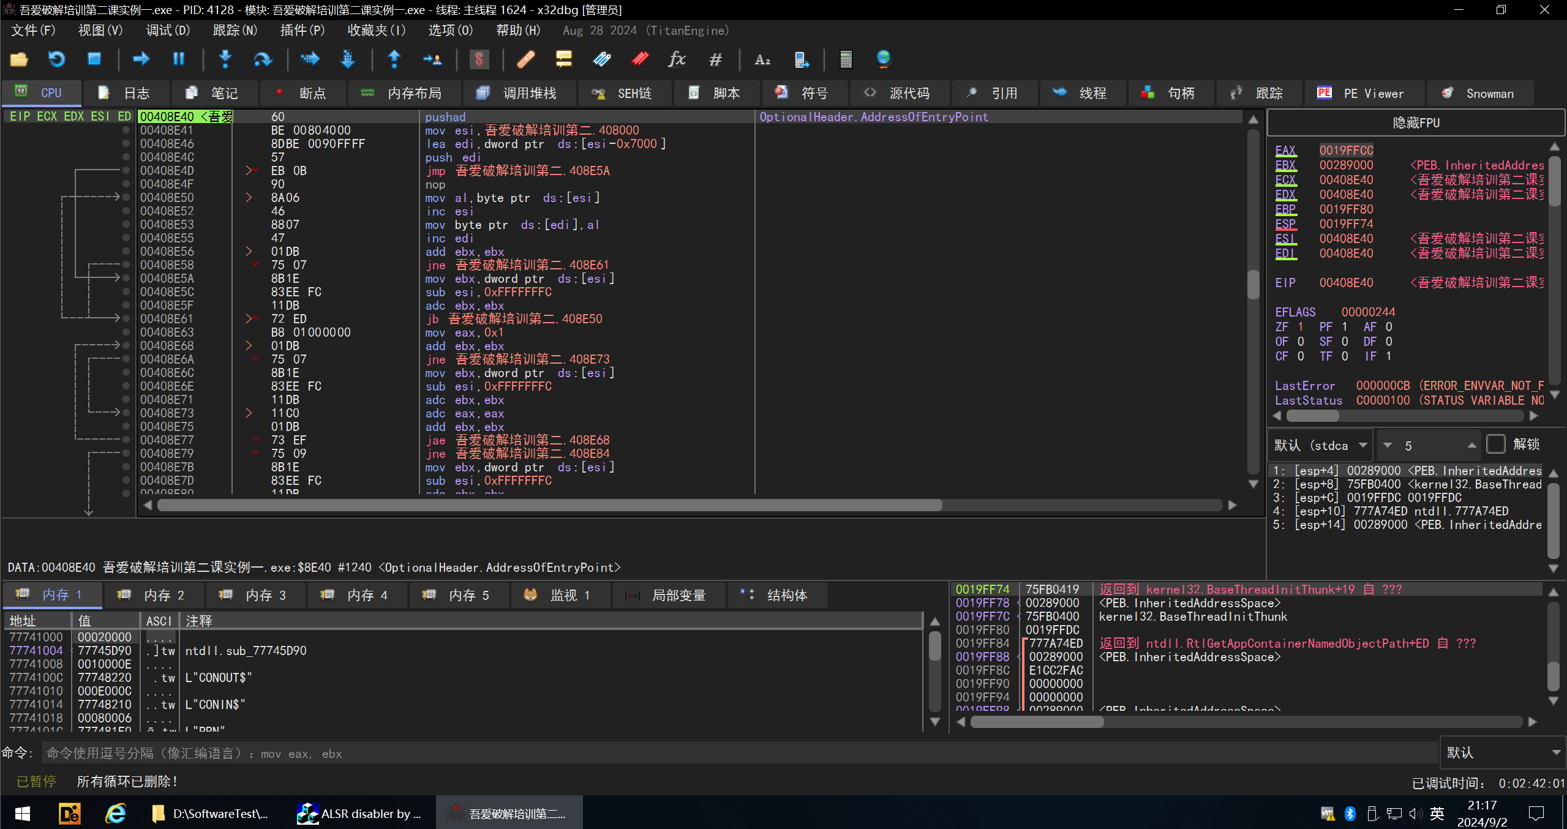
Task: Click the hash variables icon
Action: click(715, 59)
